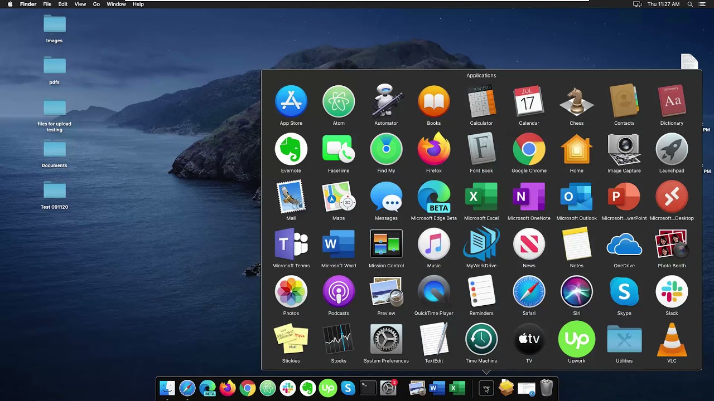Open the Music app icon
This screenshot has width=714, height=401.
coord(434,244)
